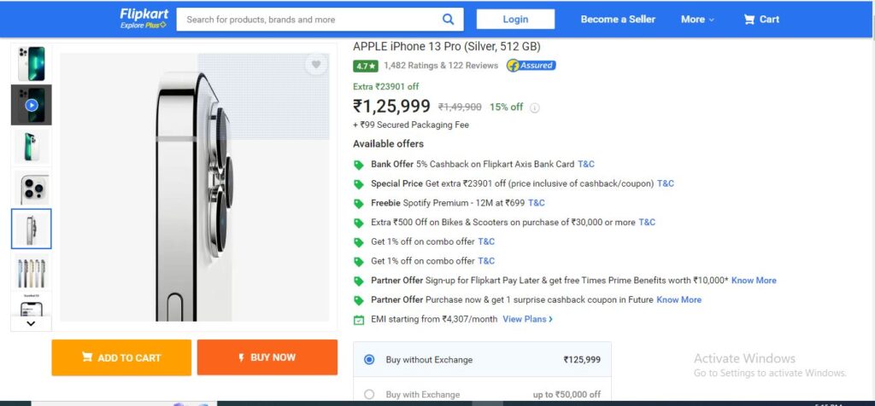The height and width of the screenshot is (406, 875).
Task: Play the product video thumbnail
Action: tap(32, 105)
